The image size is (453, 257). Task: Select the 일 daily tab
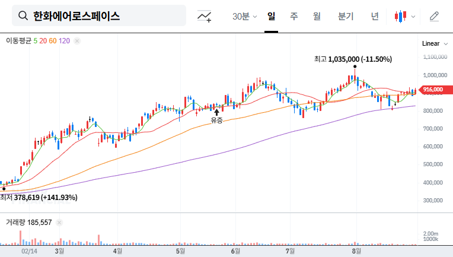point(272,16)
